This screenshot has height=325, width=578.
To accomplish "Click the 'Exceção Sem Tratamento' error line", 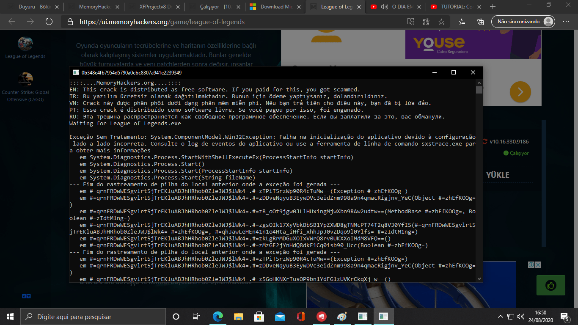I will point(272,137).
